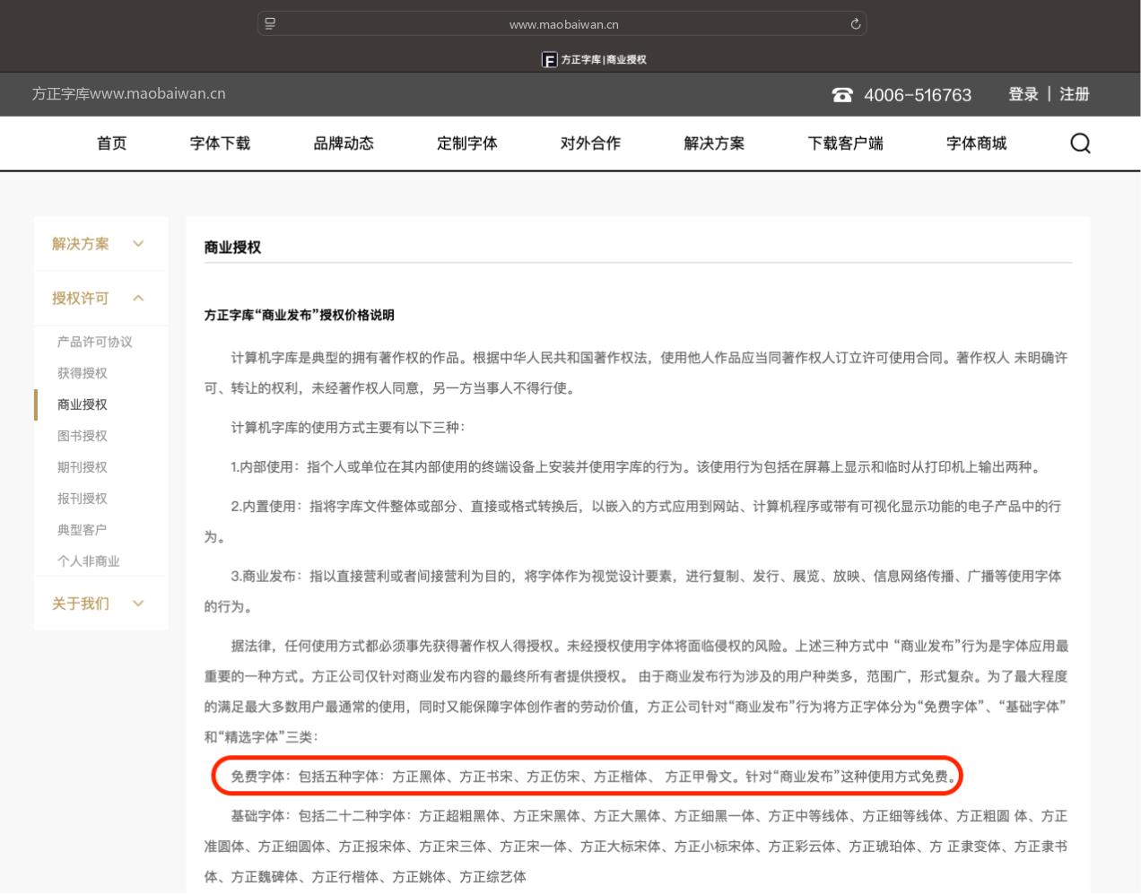Open the 品牌动态 menu item
The image size is (1141, 895).
click(x=344, y=143)
